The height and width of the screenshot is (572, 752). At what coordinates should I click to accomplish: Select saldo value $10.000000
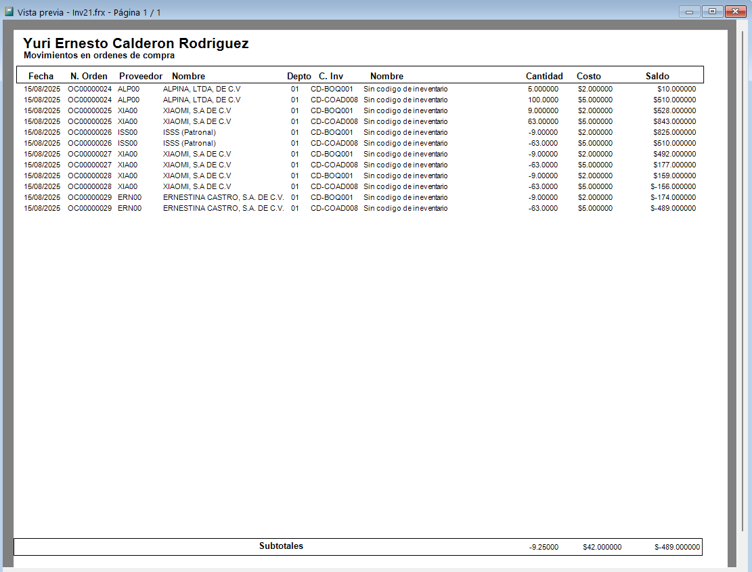(676, 89)
